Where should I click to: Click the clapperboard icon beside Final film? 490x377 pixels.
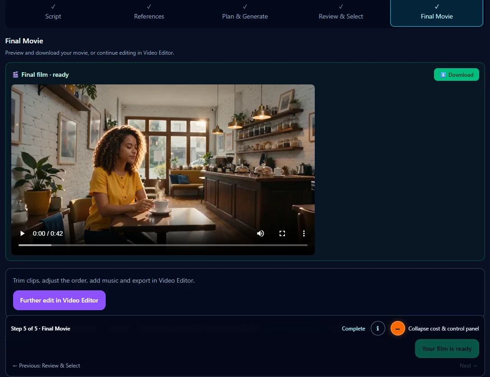(15, 74)
